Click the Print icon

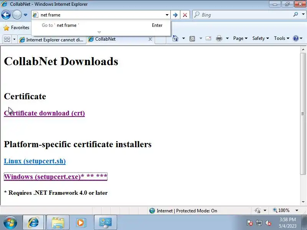click(219, 39)
